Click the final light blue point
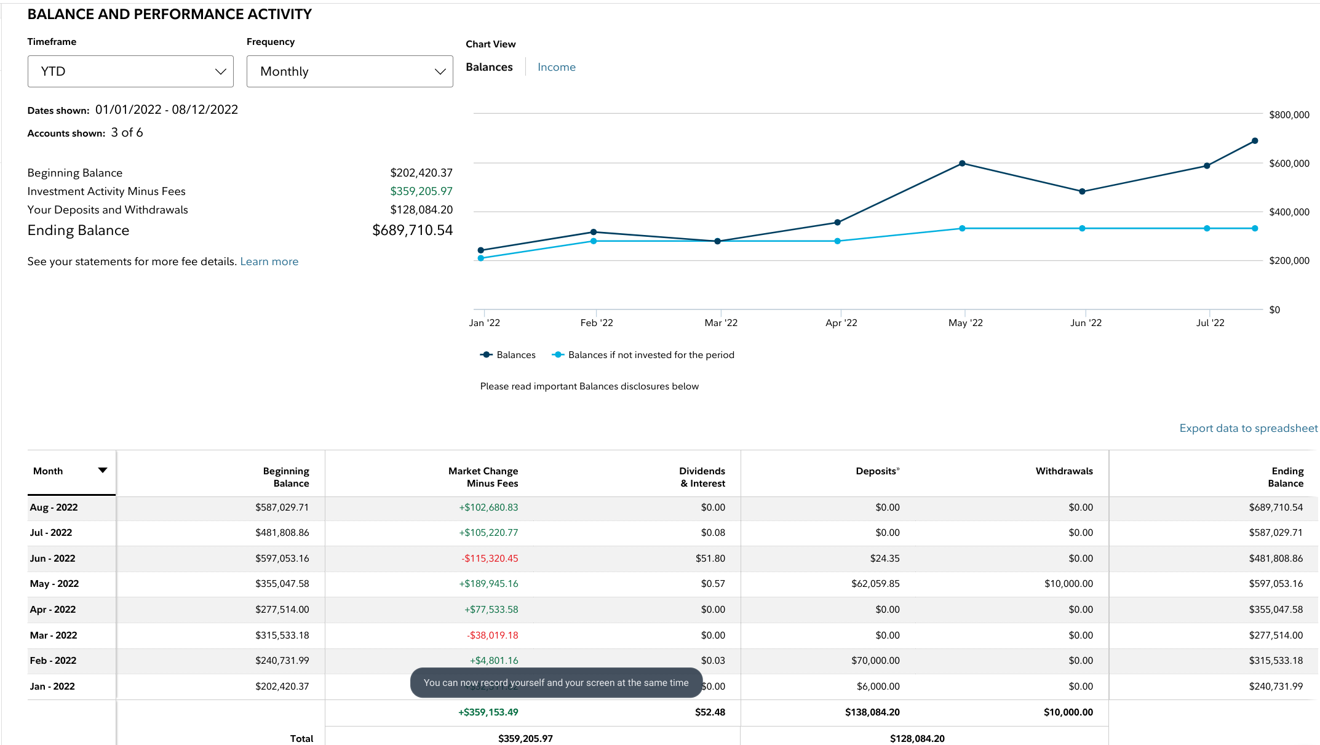Image resolution: width=1320 pixels, height=745 pixels. point(1255,228)
